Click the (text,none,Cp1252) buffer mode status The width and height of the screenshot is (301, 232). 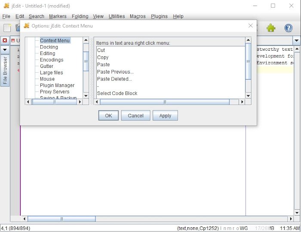[198, 228]
